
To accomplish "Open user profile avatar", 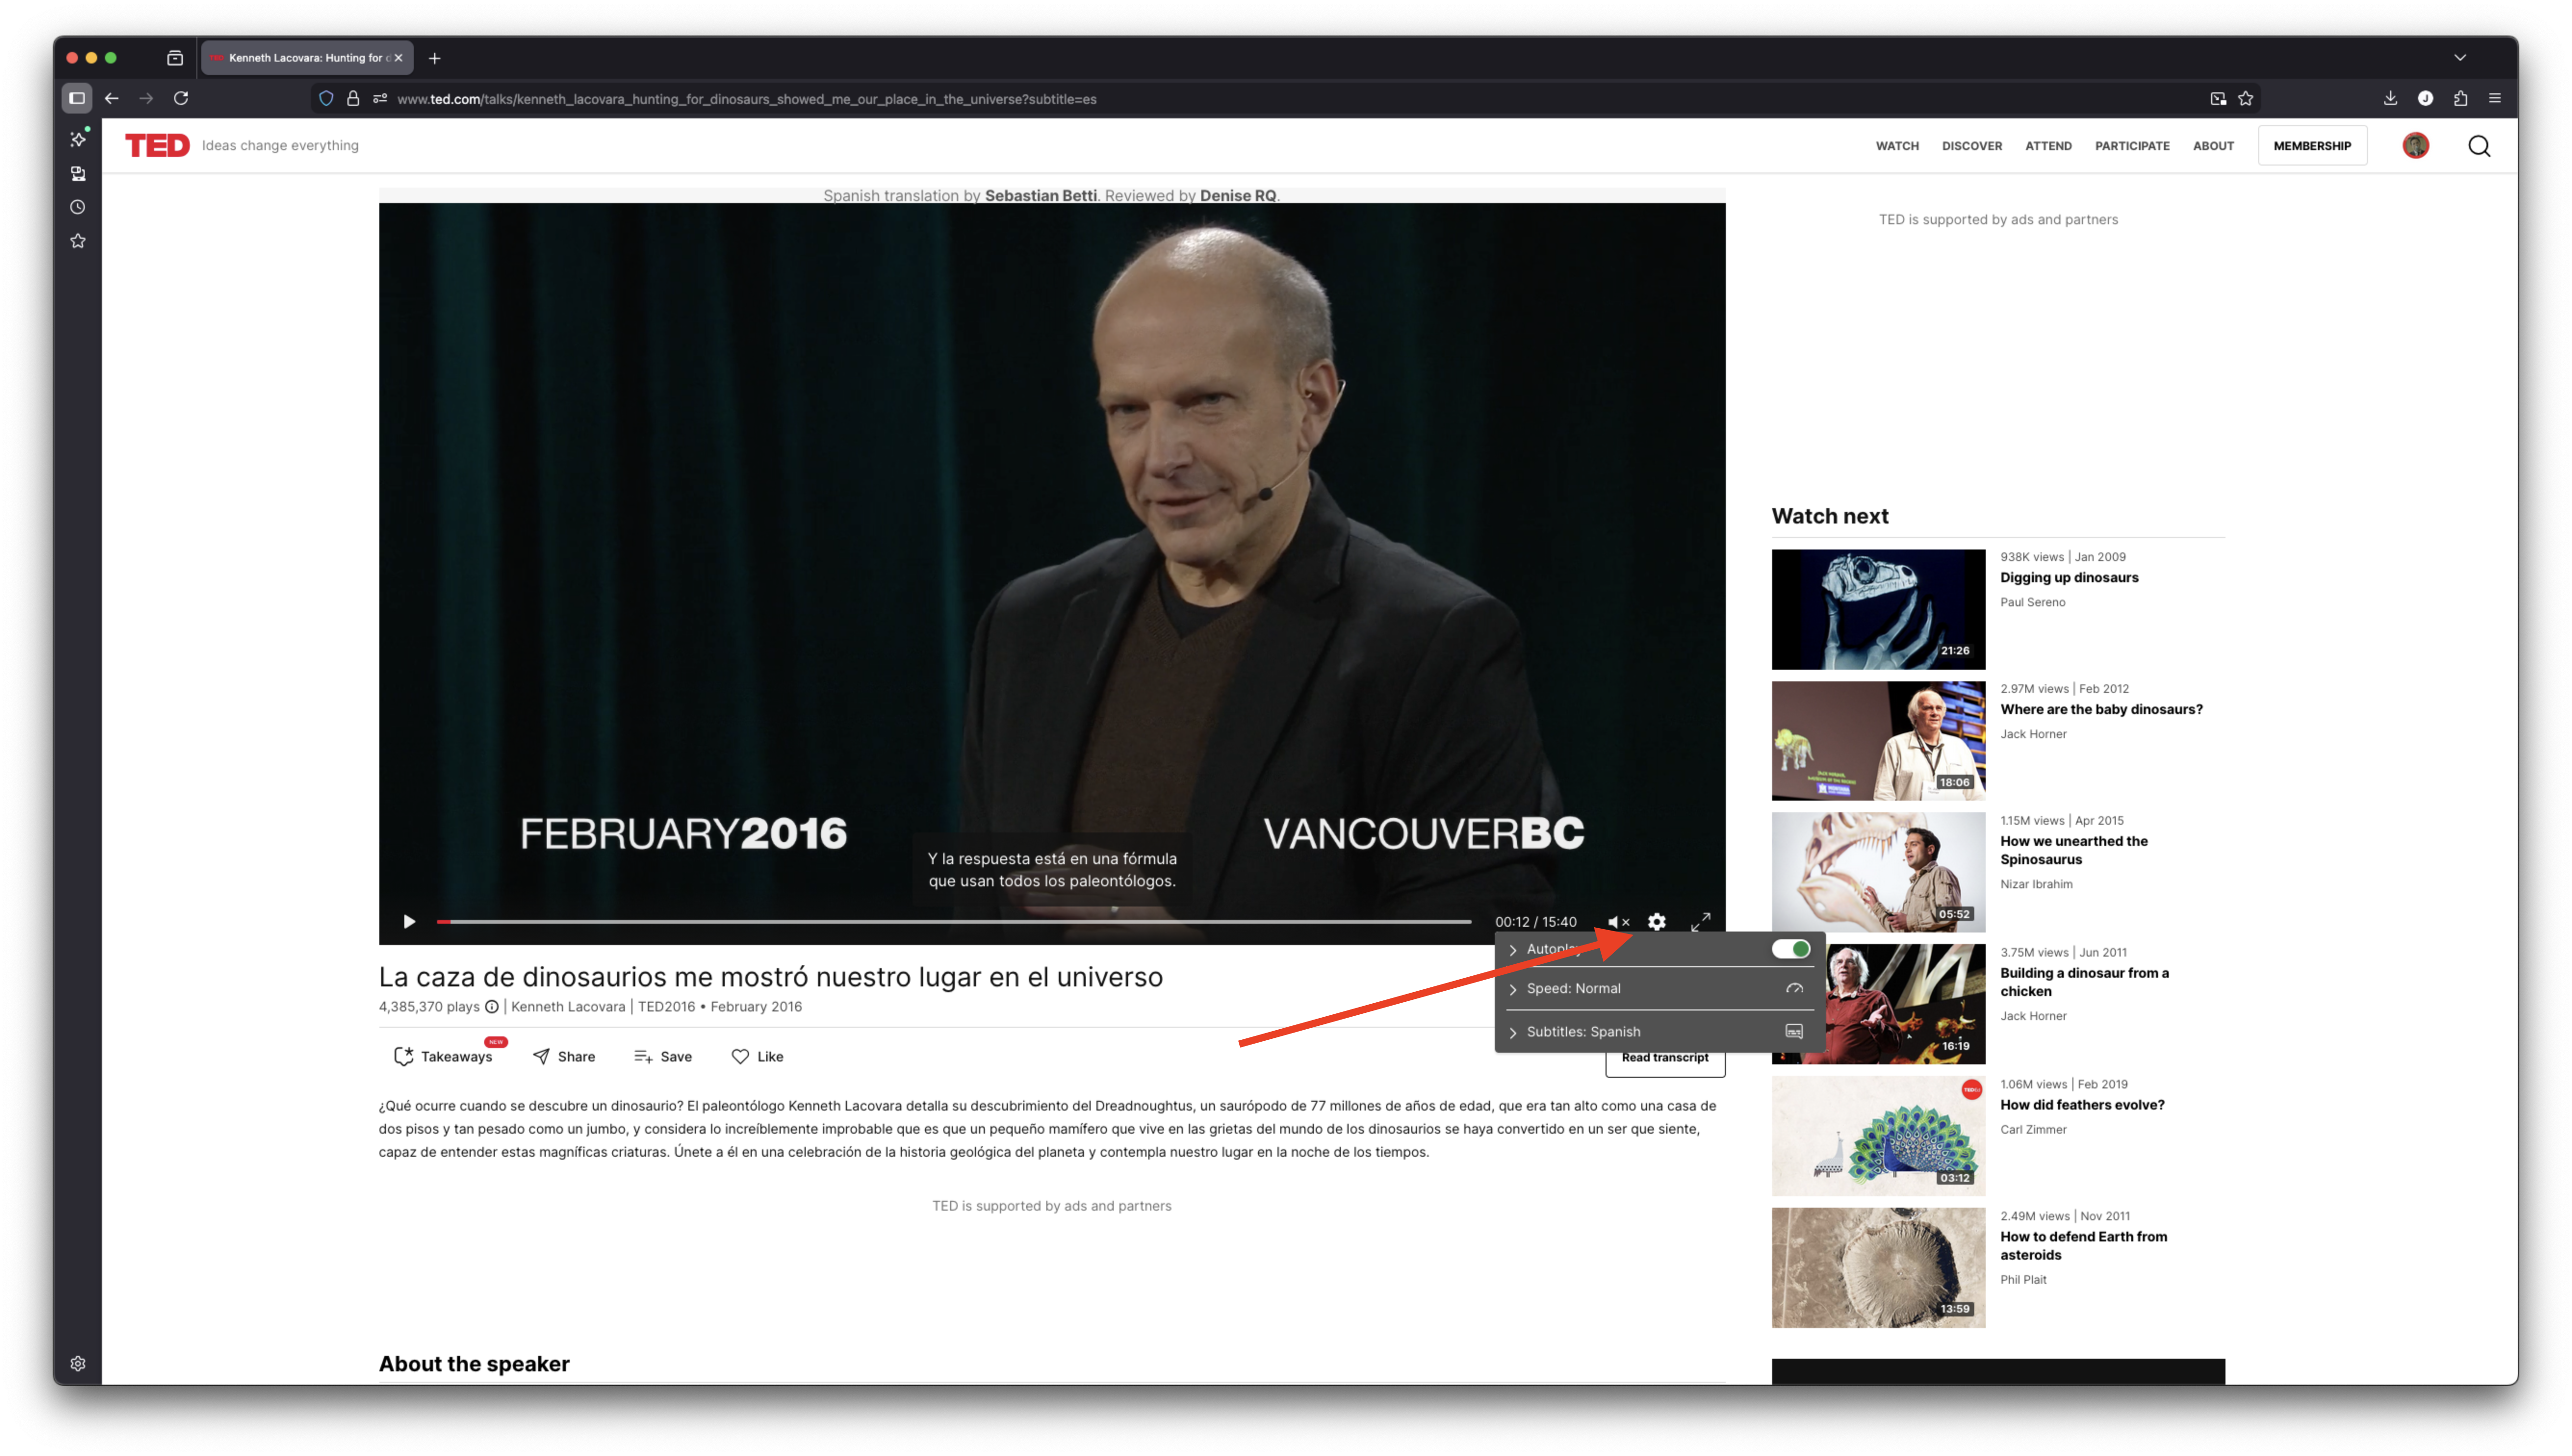I will [2415, 146].
